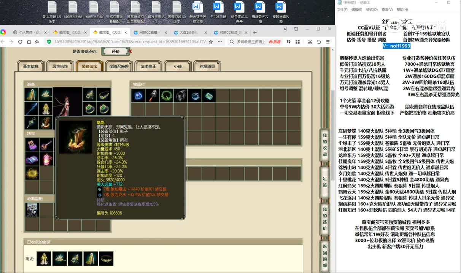Click the dark helmet item in 物品栏
This screenshot has height=273, width=461.
[180, 96]
